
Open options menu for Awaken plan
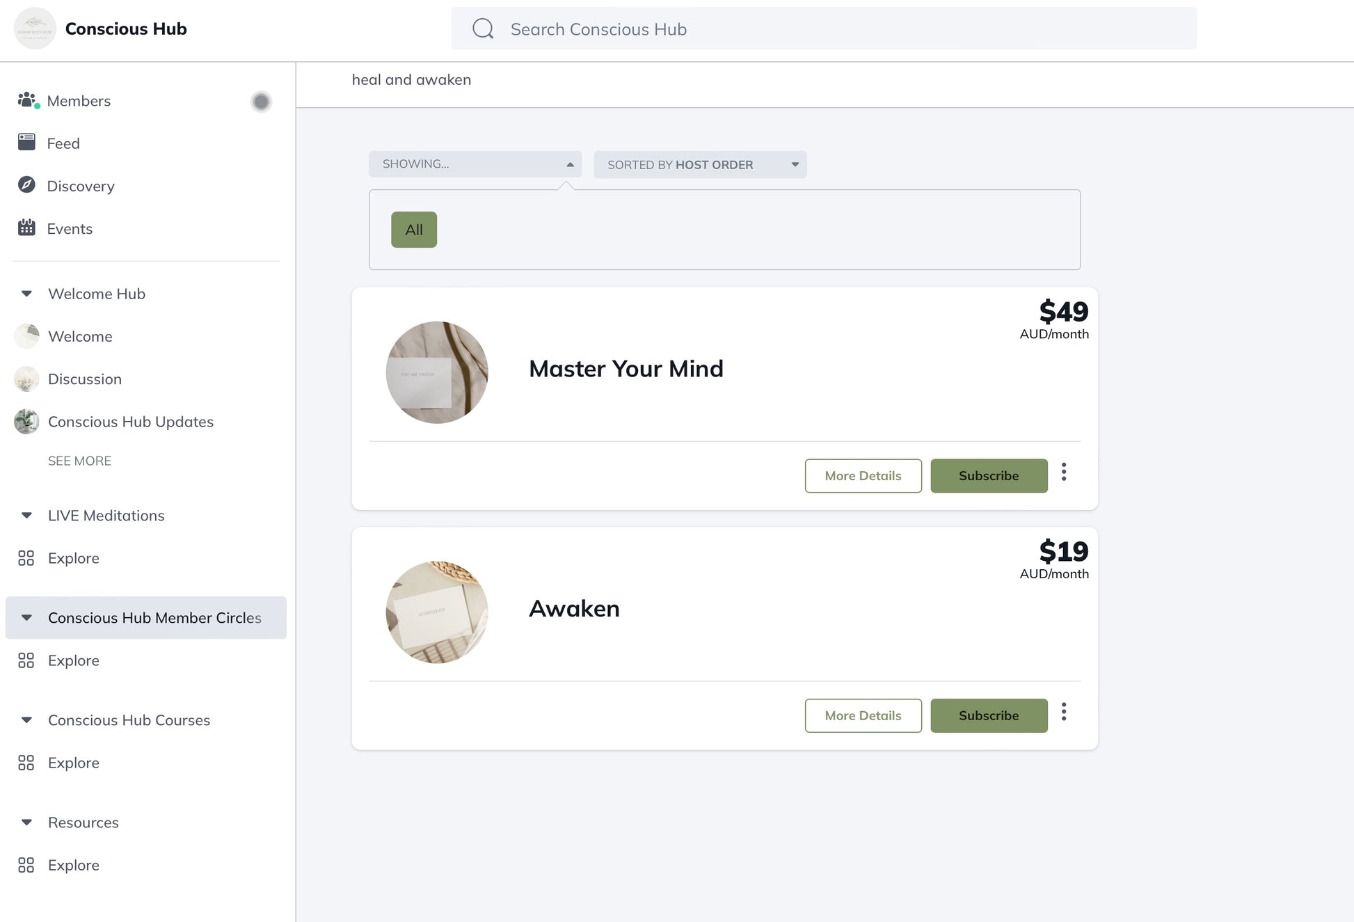pyautogui.click(x=1064, y=712)
